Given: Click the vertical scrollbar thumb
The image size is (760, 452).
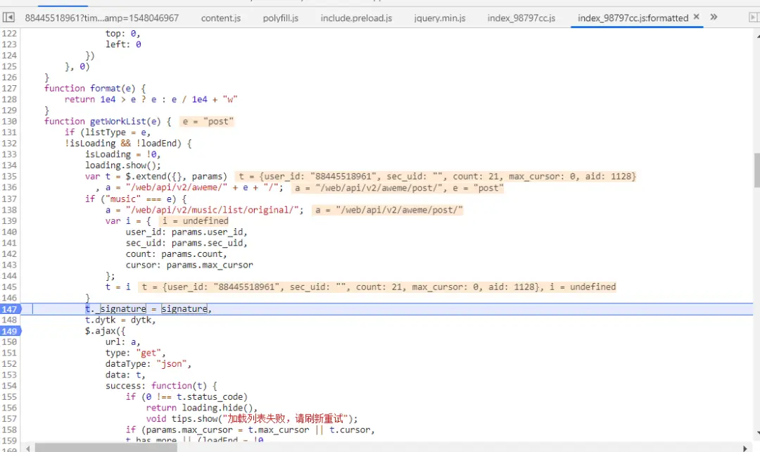Looking at the screenshot, I should tap(756, 170).
